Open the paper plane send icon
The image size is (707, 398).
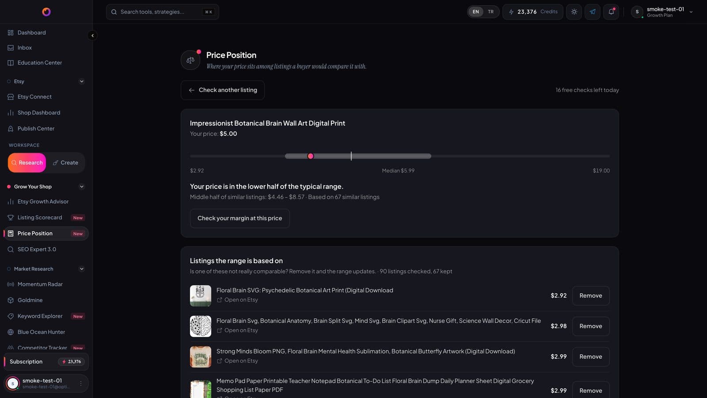point(593,12)
